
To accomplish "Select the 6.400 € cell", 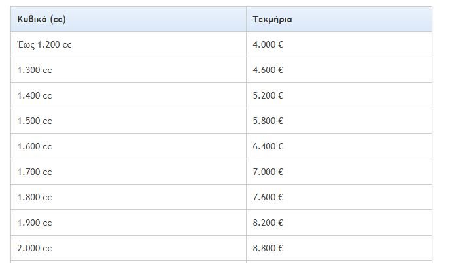I will pyautogui.click(x=339, y=146).
